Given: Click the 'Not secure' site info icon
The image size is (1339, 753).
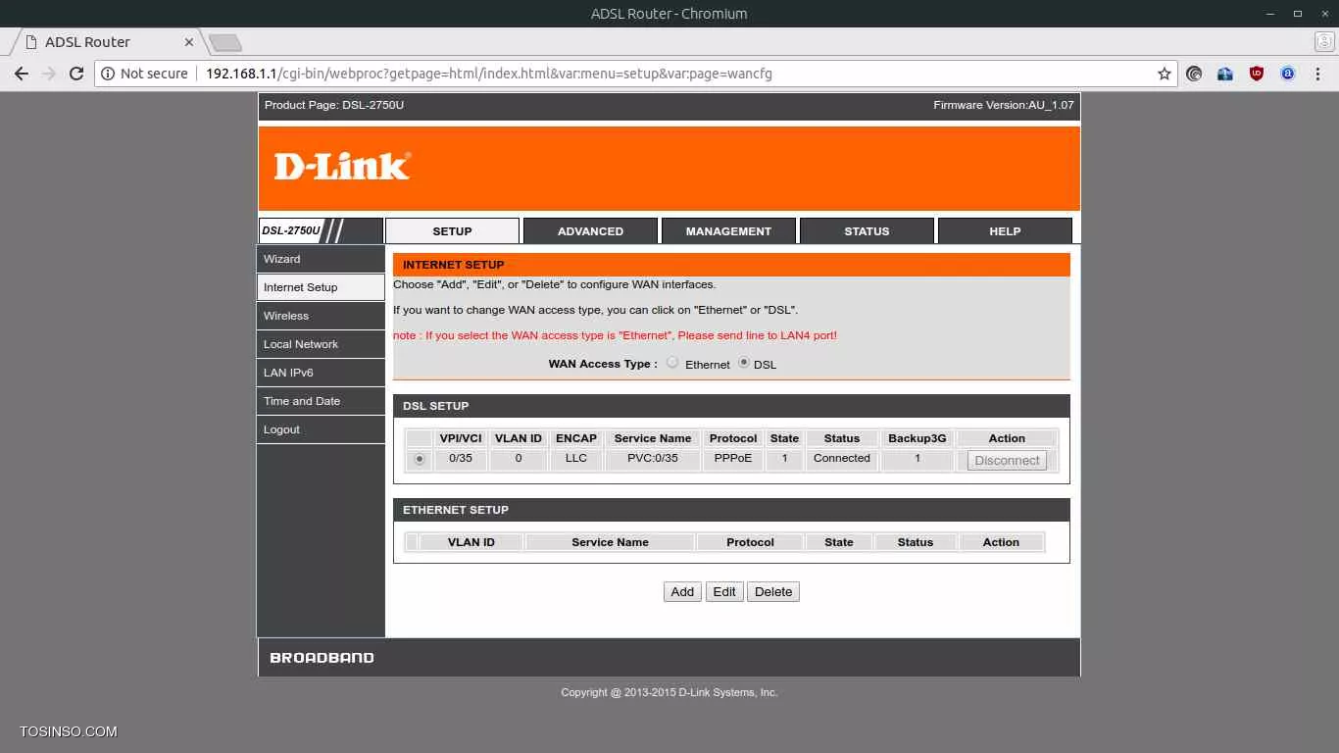Looking at the screenshot, I should click(108, 74).
